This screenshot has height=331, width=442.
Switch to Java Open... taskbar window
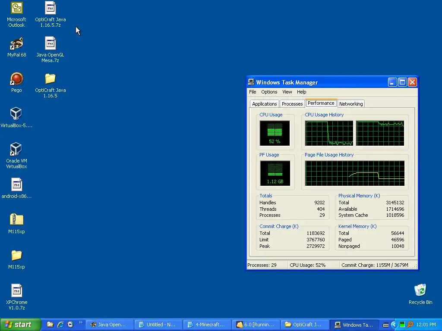[109, 325]
